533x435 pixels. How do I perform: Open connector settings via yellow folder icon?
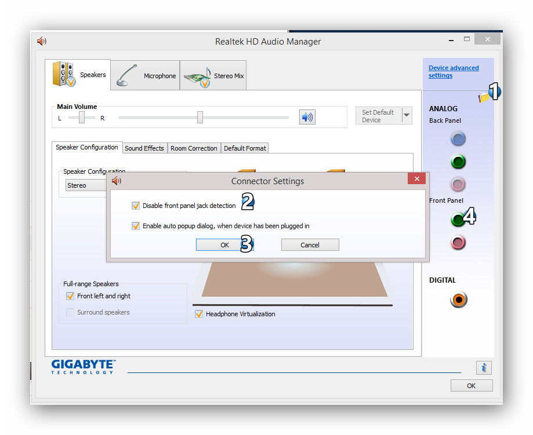pyautogui.click(x=484, y=97)
